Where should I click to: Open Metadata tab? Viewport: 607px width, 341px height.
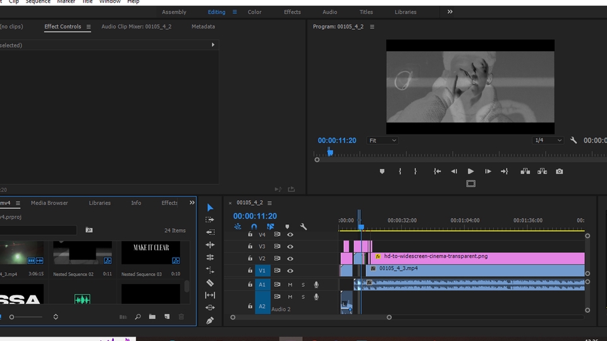coord(203,27)
